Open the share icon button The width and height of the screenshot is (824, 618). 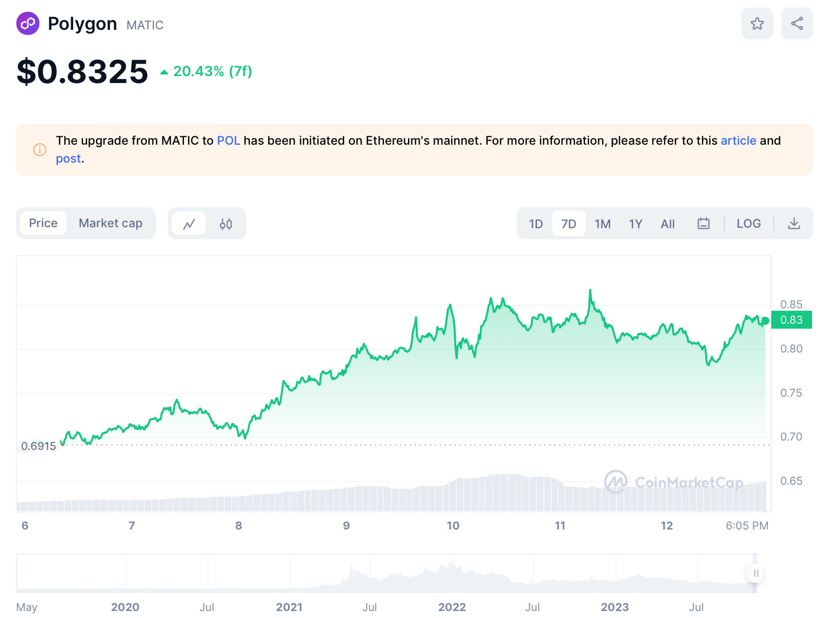click(x=797, y=23)
